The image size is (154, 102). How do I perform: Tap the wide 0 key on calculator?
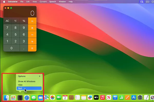click(12, 48)
